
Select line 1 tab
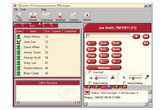coord(87,87)
